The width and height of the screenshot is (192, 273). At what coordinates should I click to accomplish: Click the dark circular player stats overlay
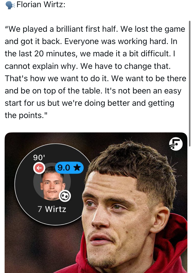[52, 184]
